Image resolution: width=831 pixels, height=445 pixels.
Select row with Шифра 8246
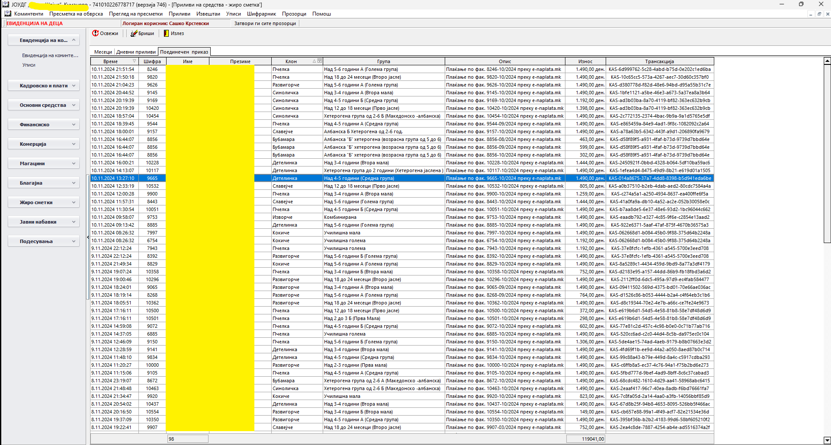pos(402,69)
